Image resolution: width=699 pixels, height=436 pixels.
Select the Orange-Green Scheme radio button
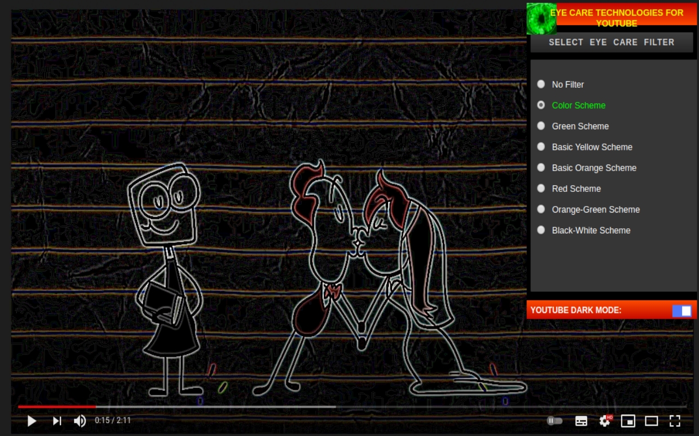click(x=541, y=209)
